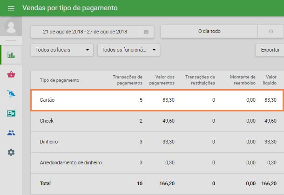284x195 pixels.
Task: Click the Check transactions count 2
Action: tap(141, 121)
